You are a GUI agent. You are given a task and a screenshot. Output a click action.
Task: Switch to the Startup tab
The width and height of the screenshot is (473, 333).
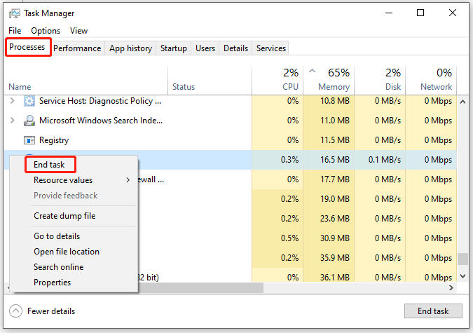point(174,48)
